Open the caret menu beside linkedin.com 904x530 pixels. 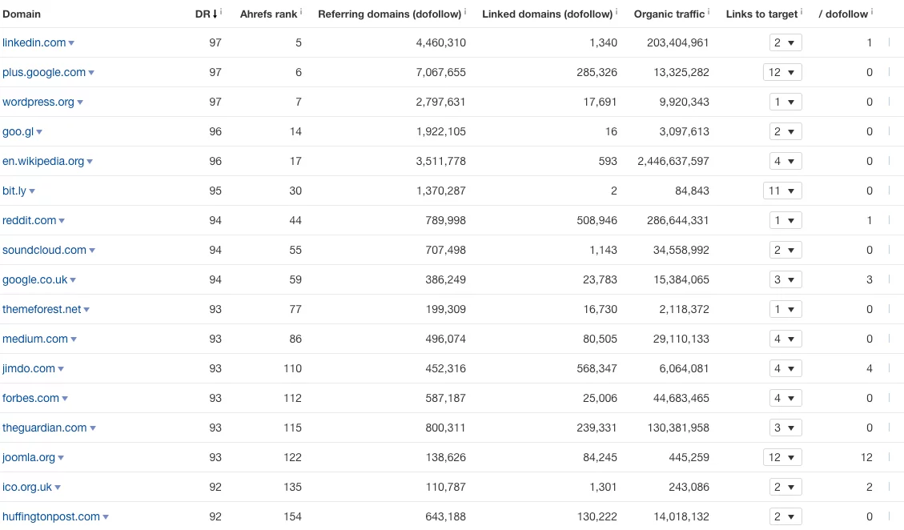[72, 43]
